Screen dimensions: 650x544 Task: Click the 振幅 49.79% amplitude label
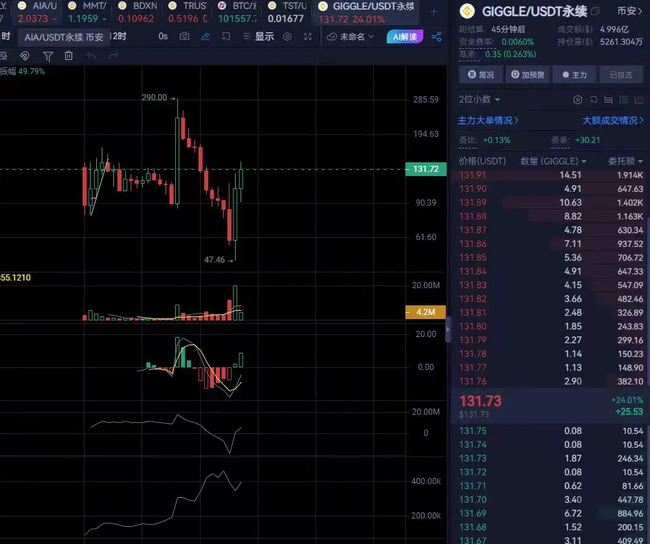click(x=23, y=72)
